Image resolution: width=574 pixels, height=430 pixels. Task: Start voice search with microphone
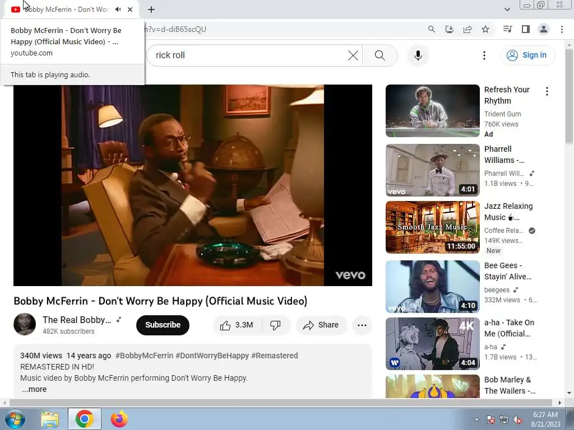[x=418, y=55]
